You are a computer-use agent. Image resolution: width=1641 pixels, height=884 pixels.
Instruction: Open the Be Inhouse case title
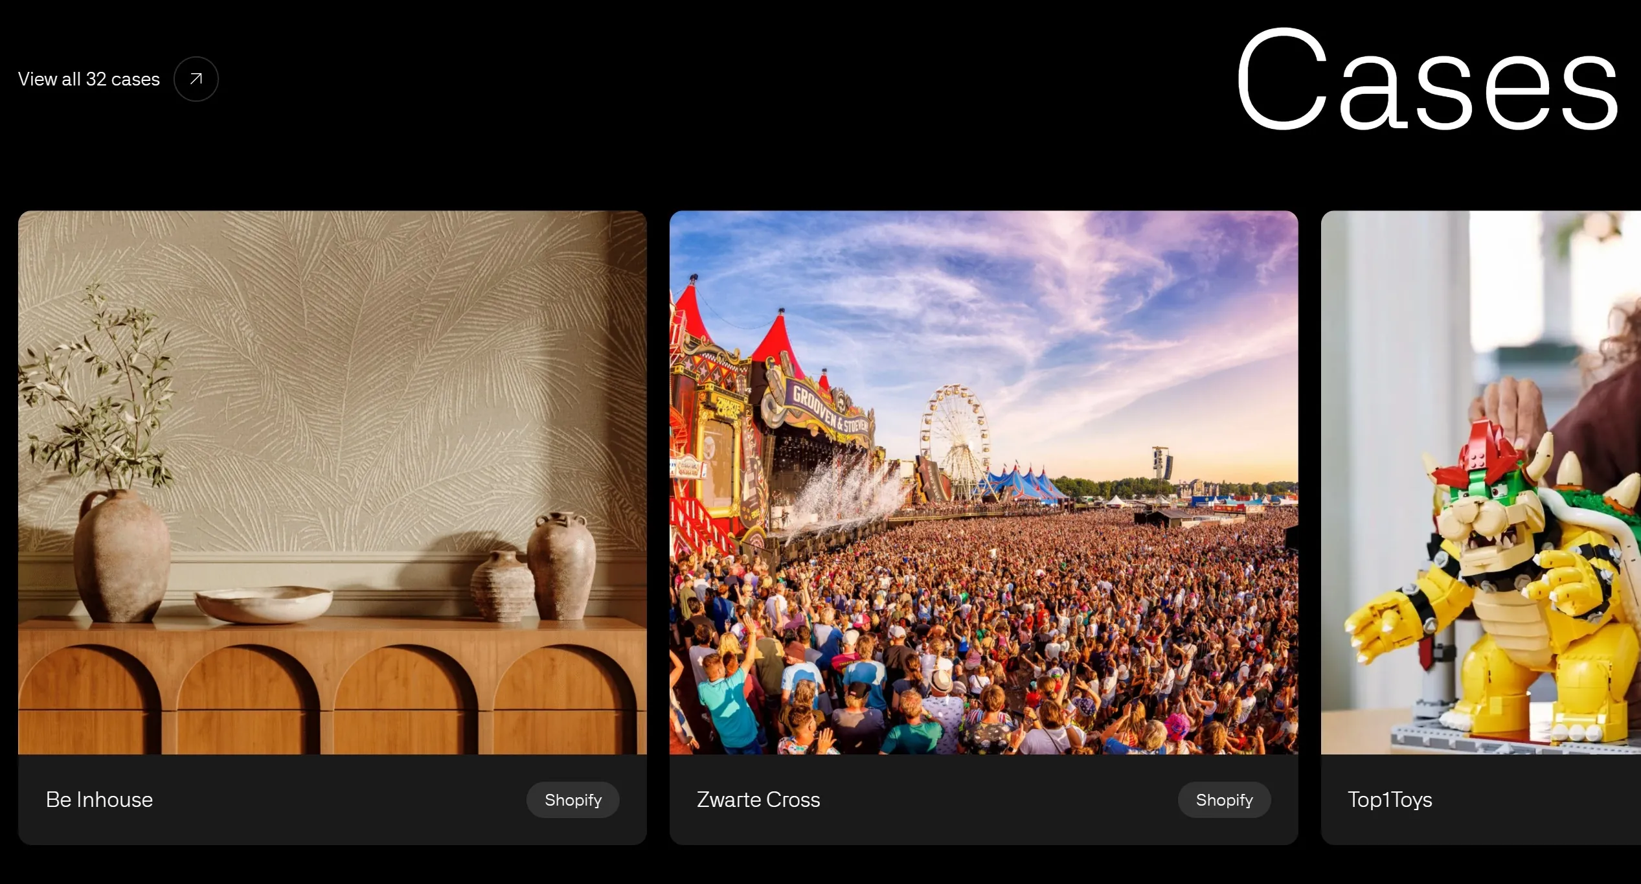99,800
